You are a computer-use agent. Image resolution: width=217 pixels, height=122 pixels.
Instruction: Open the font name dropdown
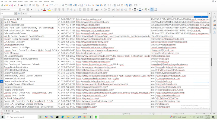coord(20,9)
